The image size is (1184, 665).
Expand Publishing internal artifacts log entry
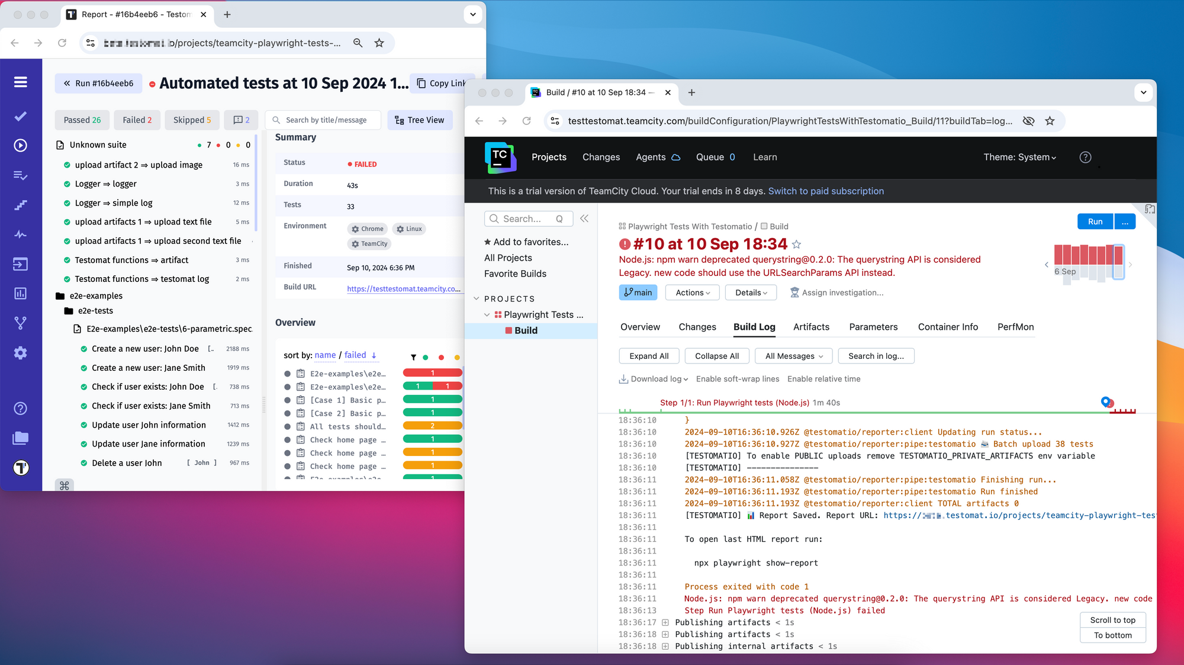[x=665, y=646]
